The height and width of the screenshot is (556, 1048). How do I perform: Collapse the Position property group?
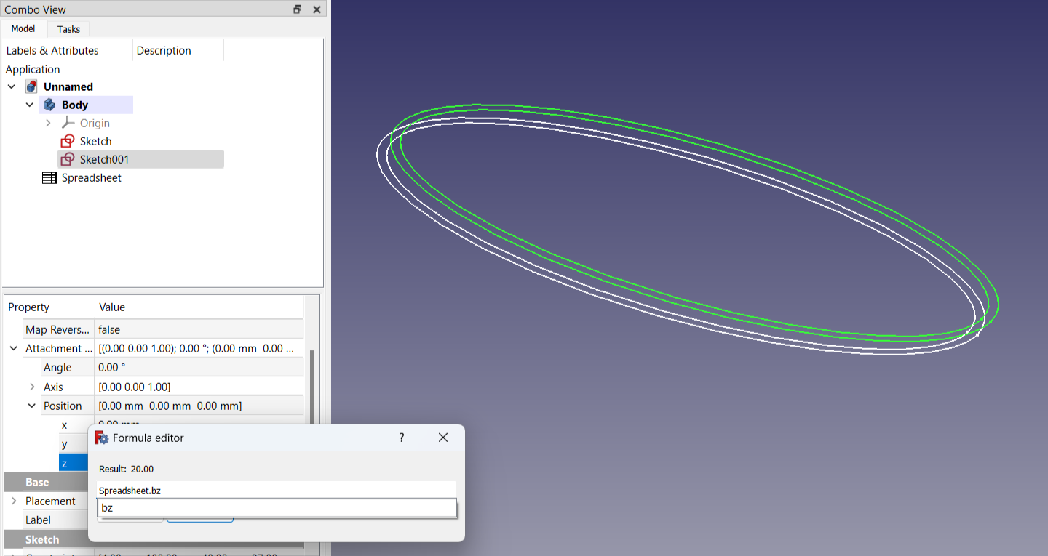(x=31, y=405)
